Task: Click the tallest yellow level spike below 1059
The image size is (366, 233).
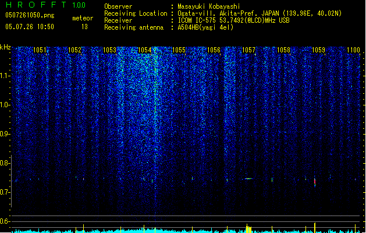Action: pos(315,228)
